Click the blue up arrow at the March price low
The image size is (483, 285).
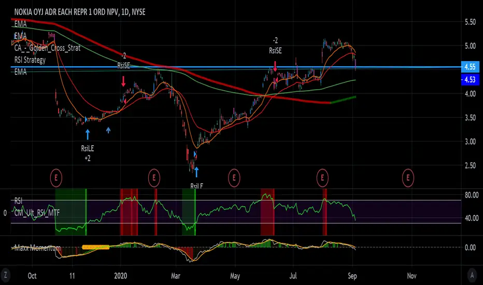(196, 172)
